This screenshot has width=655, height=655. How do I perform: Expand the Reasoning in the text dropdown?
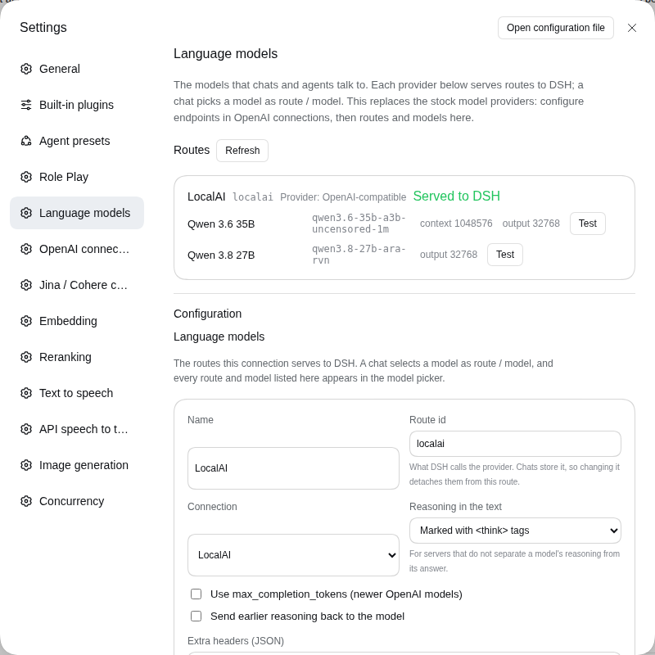pyautogui.click(x=515, y=531)
